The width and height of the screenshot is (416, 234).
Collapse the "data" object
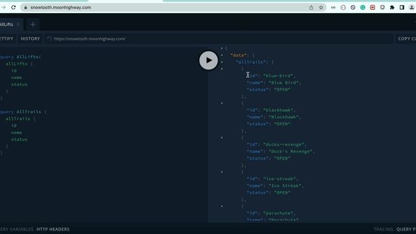[222, 55]
